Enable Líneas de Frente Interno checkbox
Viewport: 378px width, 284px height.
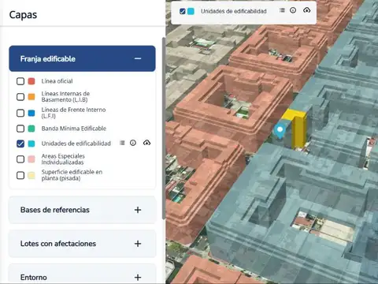click(20, 113)
